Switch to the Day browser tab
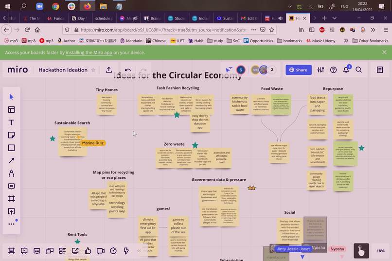This screenshot has height=261, width=392. 79,18
